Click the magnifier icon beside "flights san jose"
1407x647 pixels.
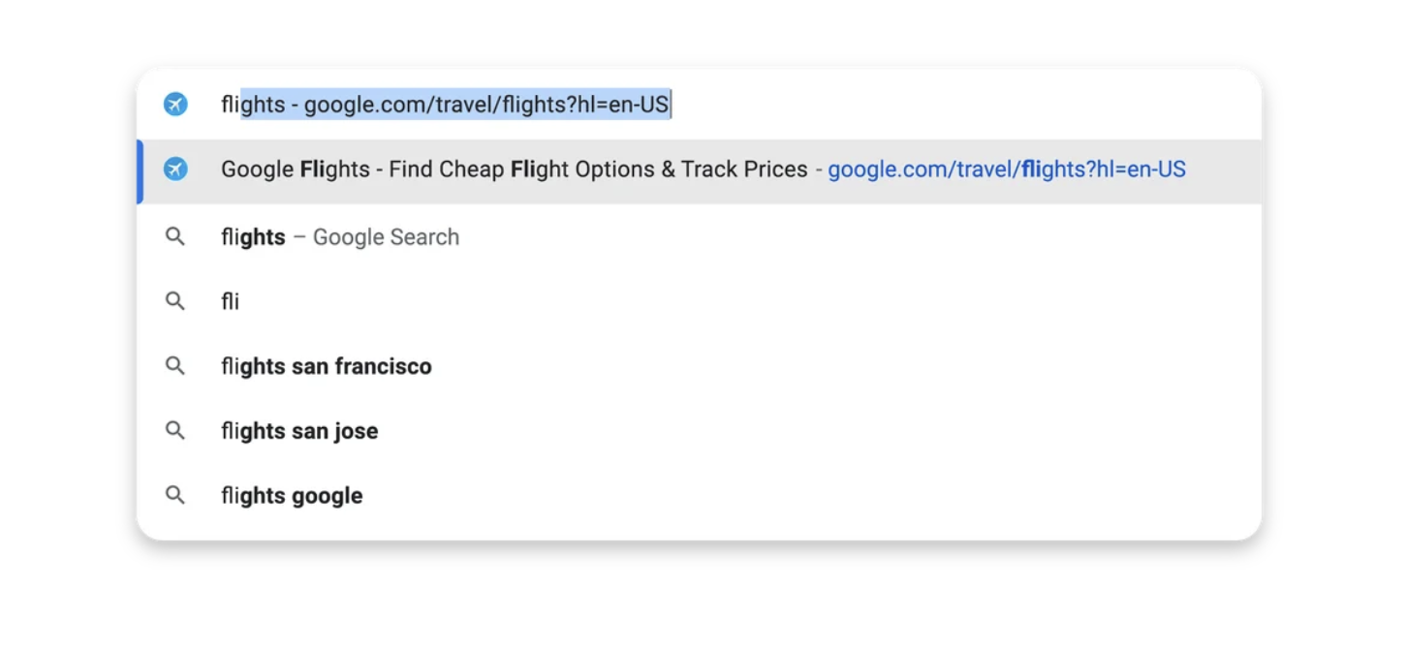tap(175, 431)
